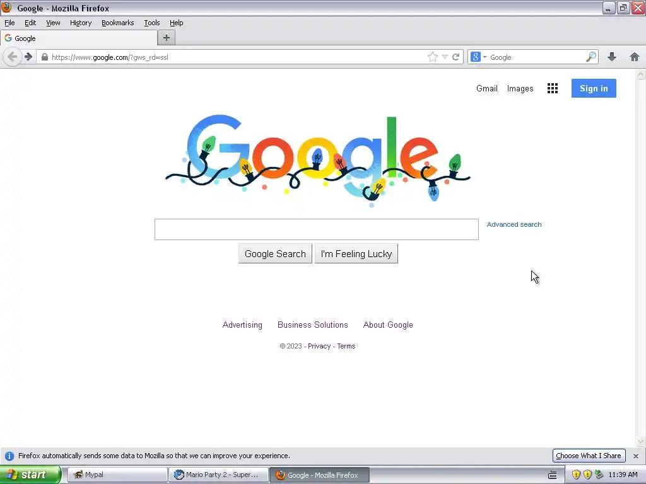Click the Firefox icon in title bar

[x=6, y=8]
